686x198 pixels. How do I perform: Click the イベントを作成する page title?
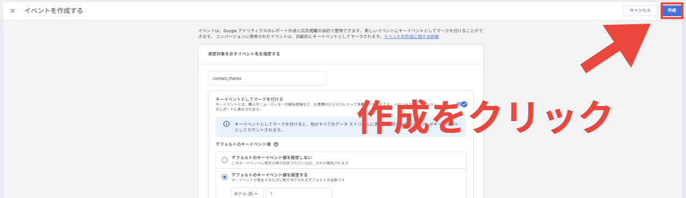tap(53, 11)
